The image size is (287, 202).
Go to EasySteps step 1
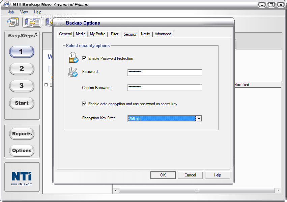[22, 52]
